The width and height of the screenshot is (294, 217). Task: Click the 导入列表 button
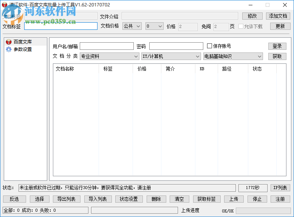98,199
